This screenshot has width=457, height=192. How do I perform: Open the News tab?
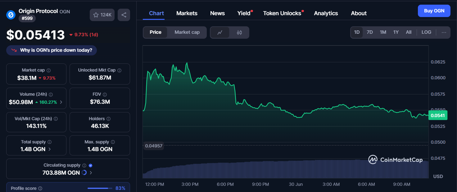pyautogui.click(x=217, y=13)
